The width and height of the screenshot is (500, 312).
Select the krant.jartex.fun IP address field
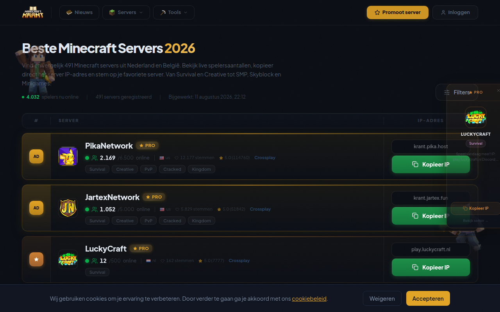[x=431, y=198]
